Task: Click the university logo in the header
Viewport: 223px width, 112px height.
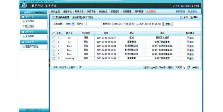Action: click(24, 5)
